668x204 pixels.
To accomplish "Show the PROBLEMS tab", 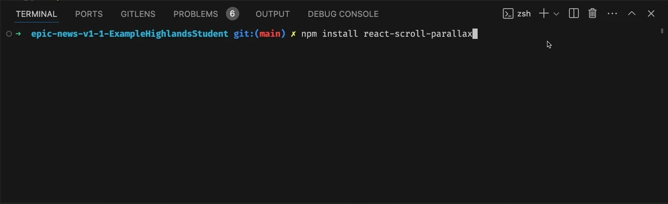I will pyautogui.click(x=196, y=14).
